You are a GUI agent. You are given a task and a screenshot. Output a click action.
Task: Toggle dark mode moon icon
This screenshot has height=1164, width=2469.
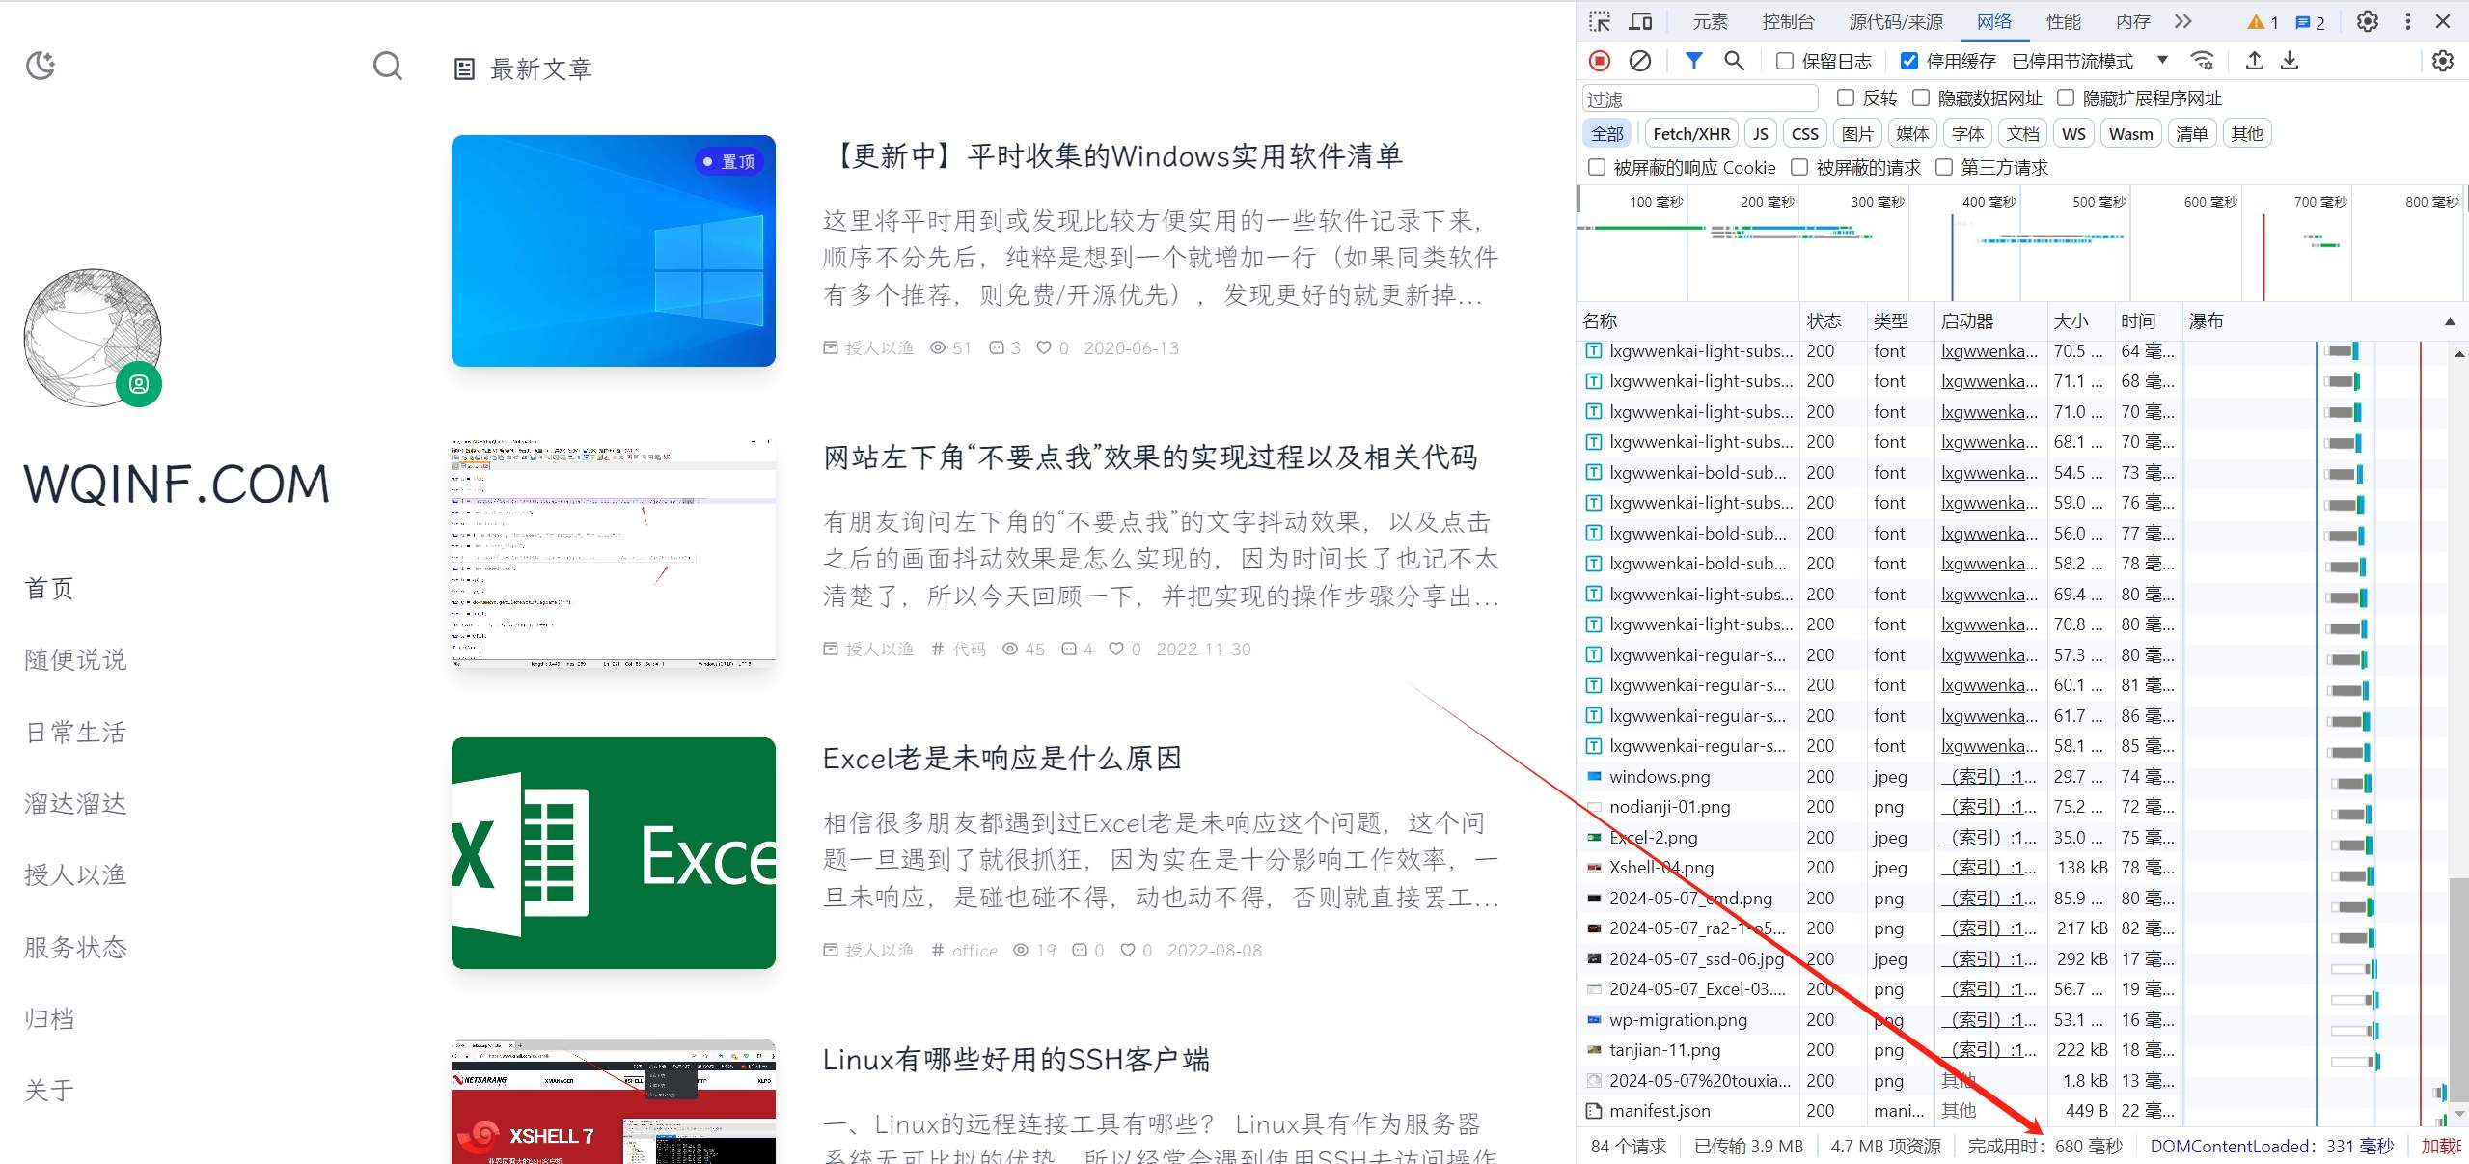coord(41,66)
